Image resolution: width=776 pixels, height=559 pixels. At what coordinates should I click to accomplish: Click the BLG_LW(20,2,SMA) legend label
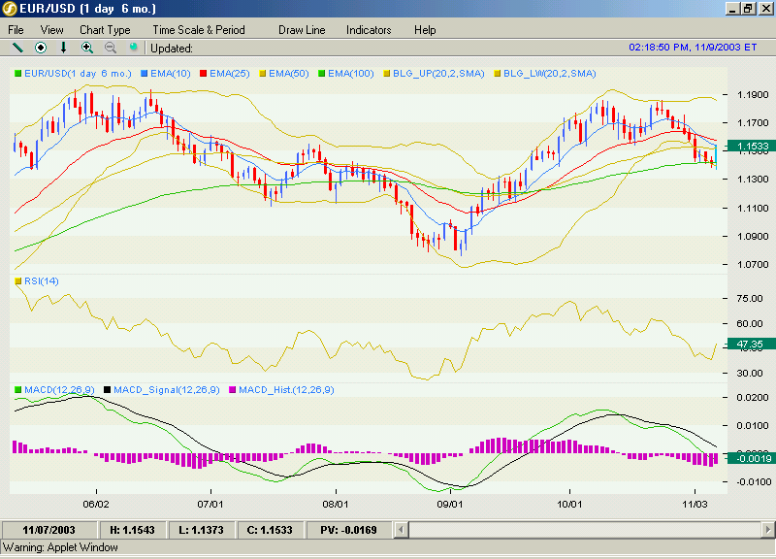[x=550, y=74]
